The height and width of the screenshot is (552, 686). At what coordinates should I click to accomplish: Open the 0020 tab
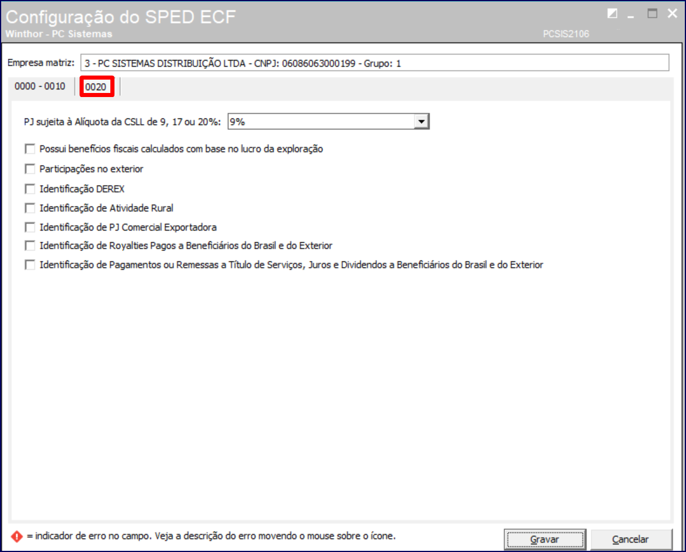(x=96, y=87)
